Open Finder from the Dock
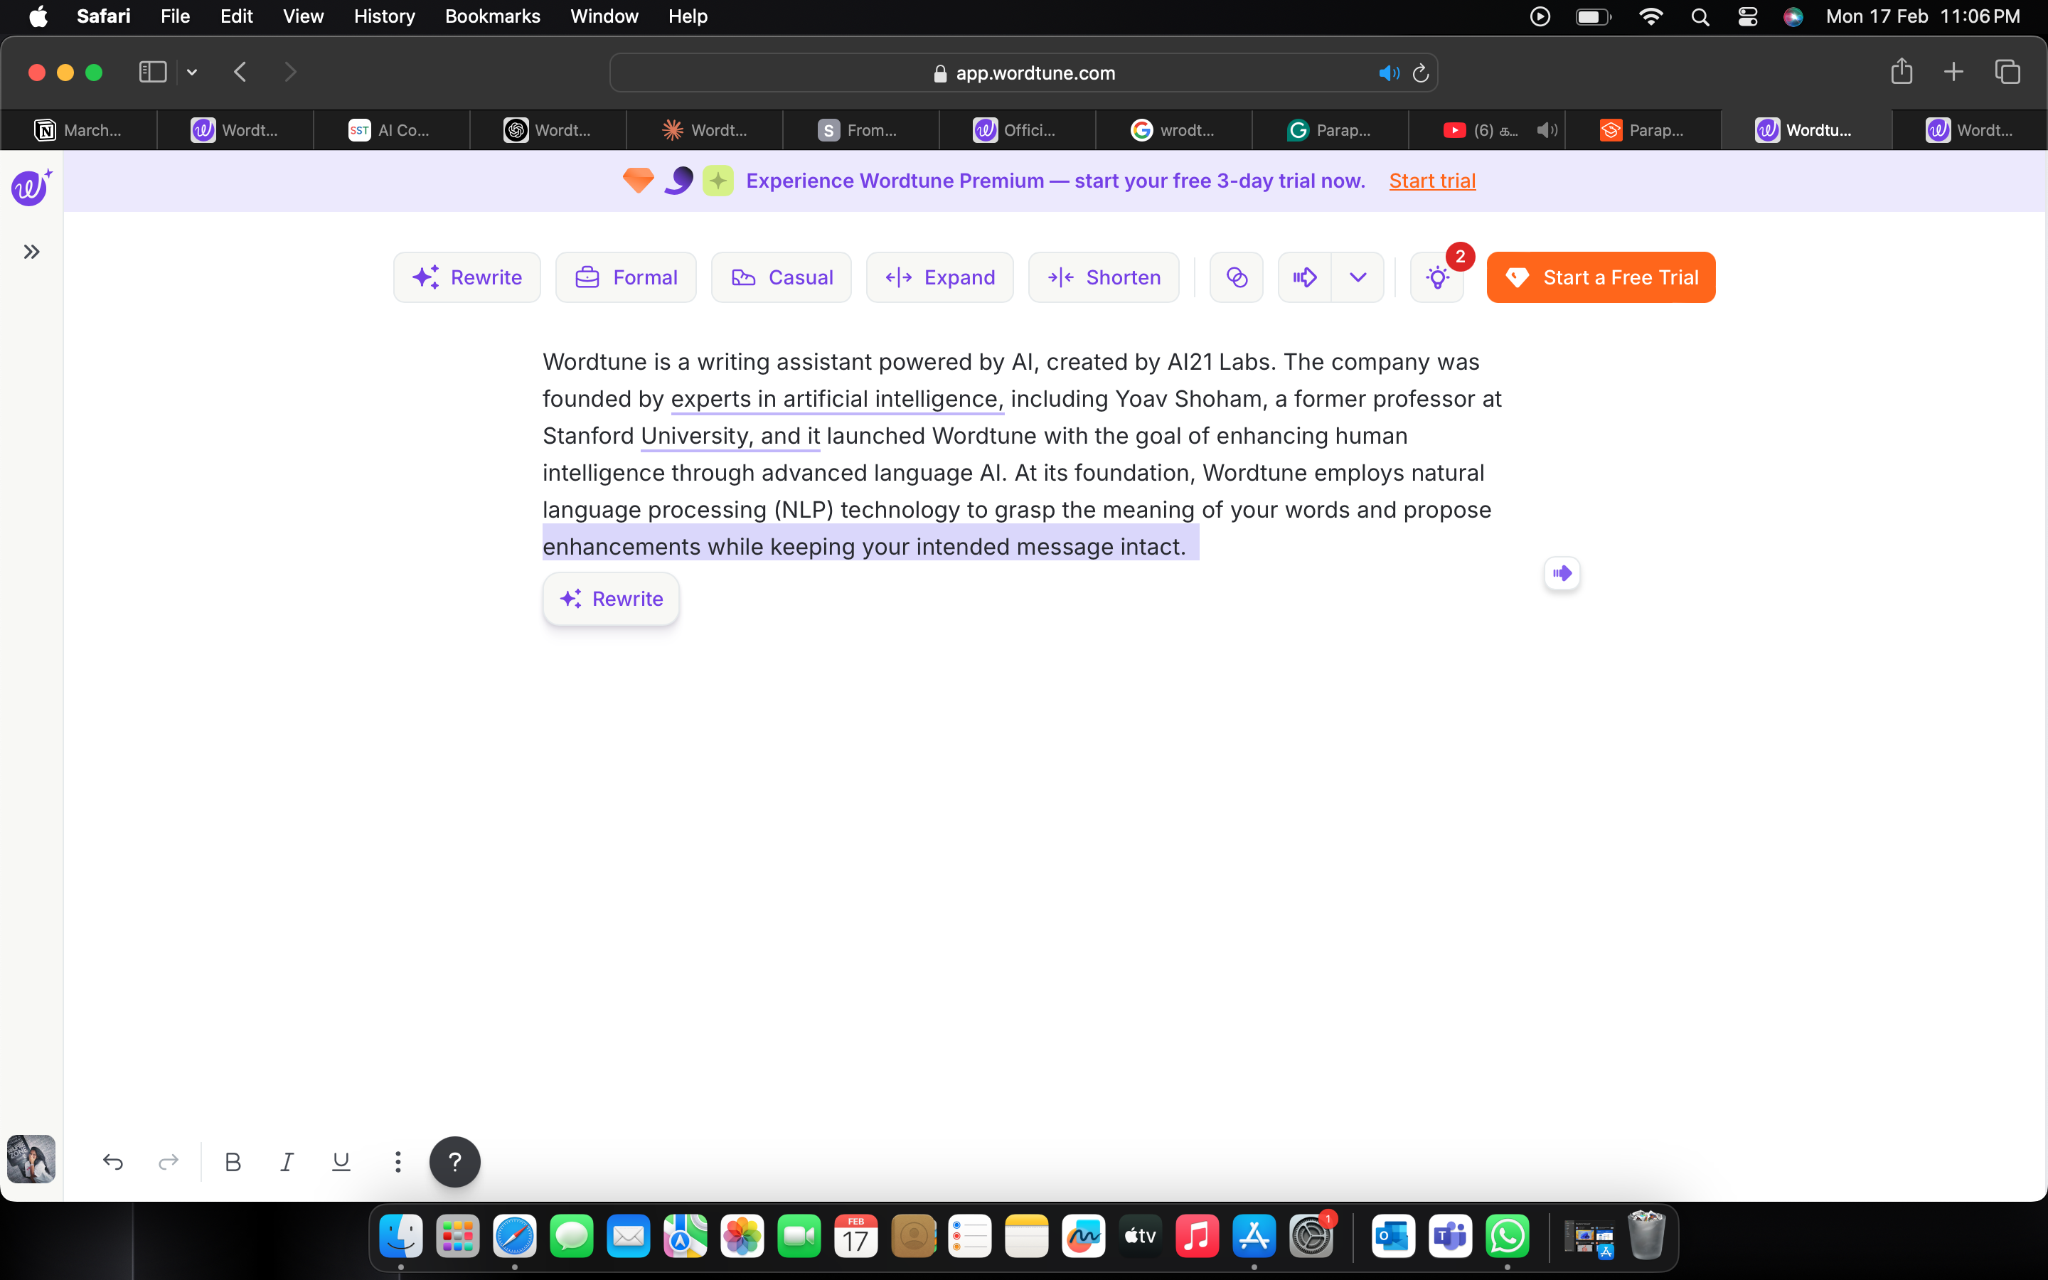 401,1237
